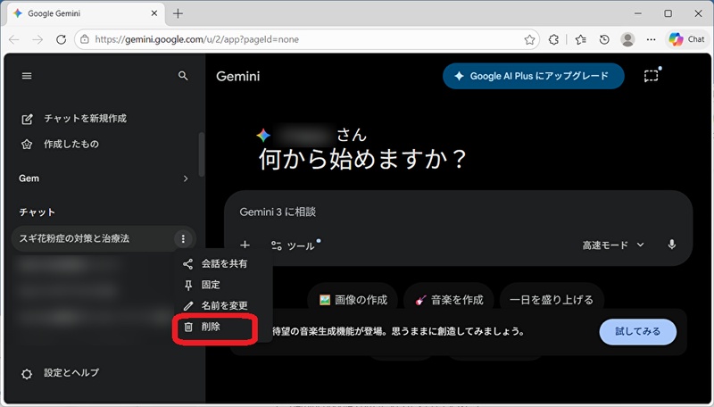Screen dimensions: 714x407
Task: Bookmark page with the star icon
Action: point(529,39)
